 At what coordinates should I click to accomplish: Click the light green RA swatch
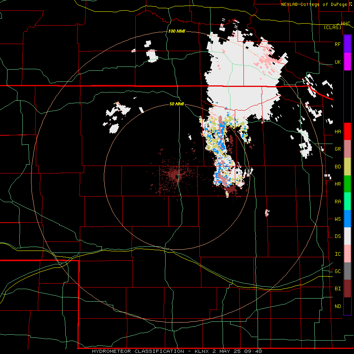pyautogui.click(x=347, y=201)
